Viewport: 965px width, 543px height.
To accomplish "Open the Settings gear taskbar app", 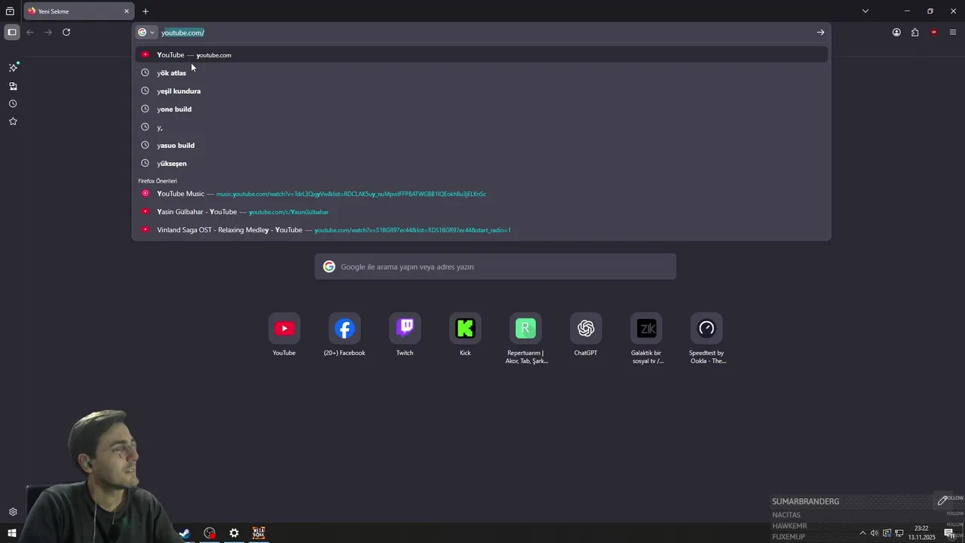I will coord(234,533).
